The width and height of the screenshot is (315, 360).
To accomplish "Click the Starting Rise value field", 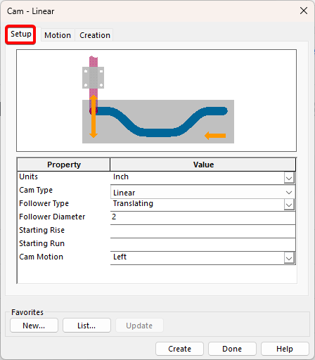I will pyautogui.click(x=202, y=231).
